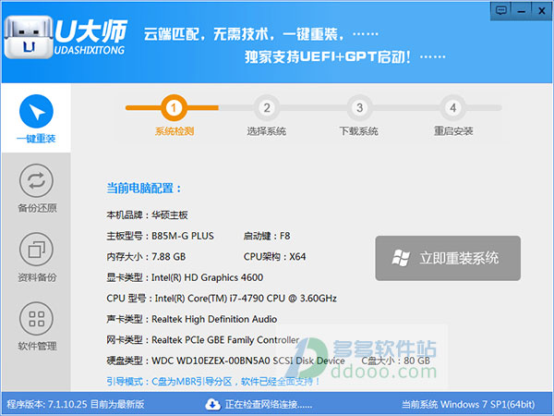Click the WDC WD10EZEX hard disk line
554x416 pixels.
click(225, 361)
